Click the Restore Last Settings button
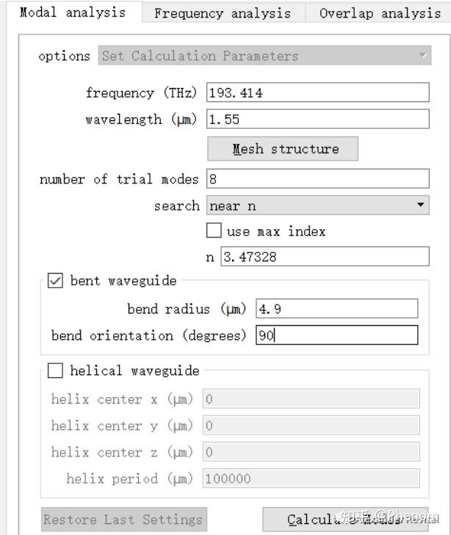The width and height of the screenshot is (451, 535). point(123,520)
